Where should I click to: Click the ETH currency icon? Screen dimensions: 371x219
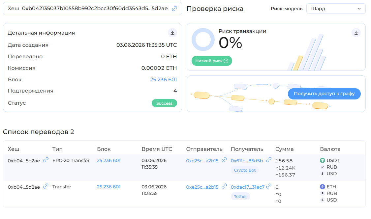pyautogui.click(x=323, y=187)
